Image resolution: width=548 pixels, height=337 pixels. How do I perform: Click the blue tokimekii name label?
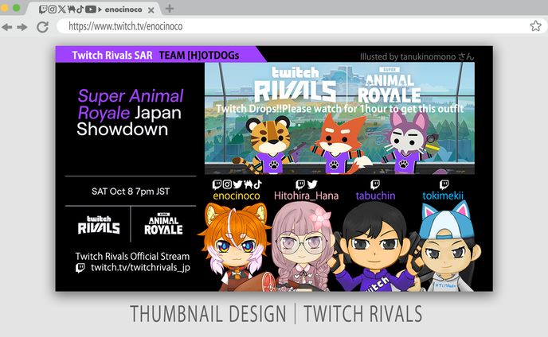click(x=443, y=196)
